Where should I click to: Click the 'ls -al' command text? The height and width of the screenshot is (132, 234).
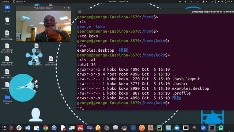[88, 60]
